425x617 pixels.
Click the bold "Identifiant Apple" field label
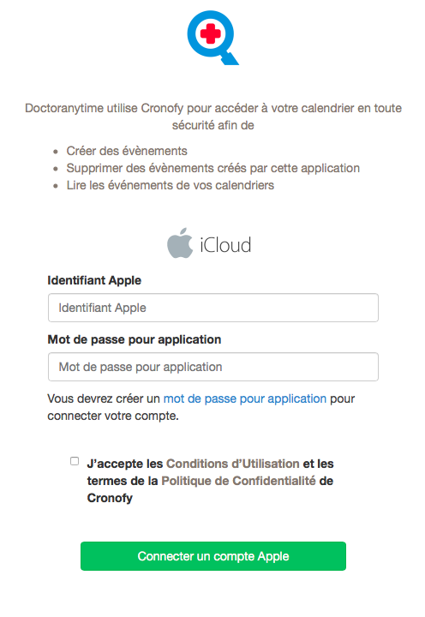(x=94, y=280)
